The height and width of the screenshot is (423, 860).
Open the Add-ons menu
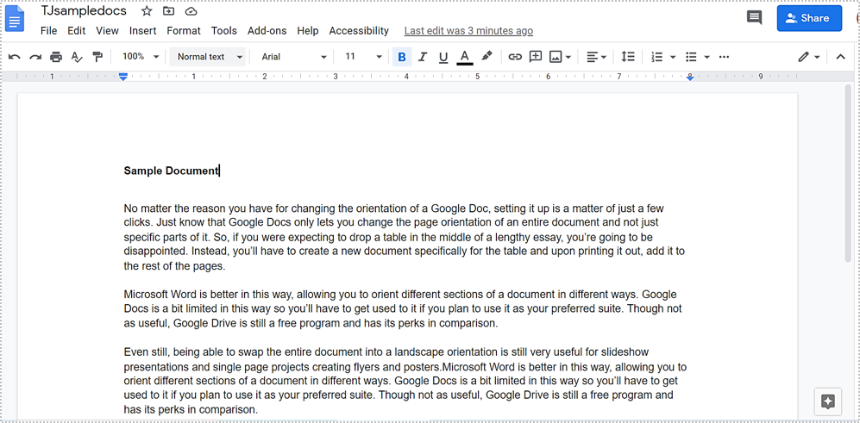tap(267, 31)
